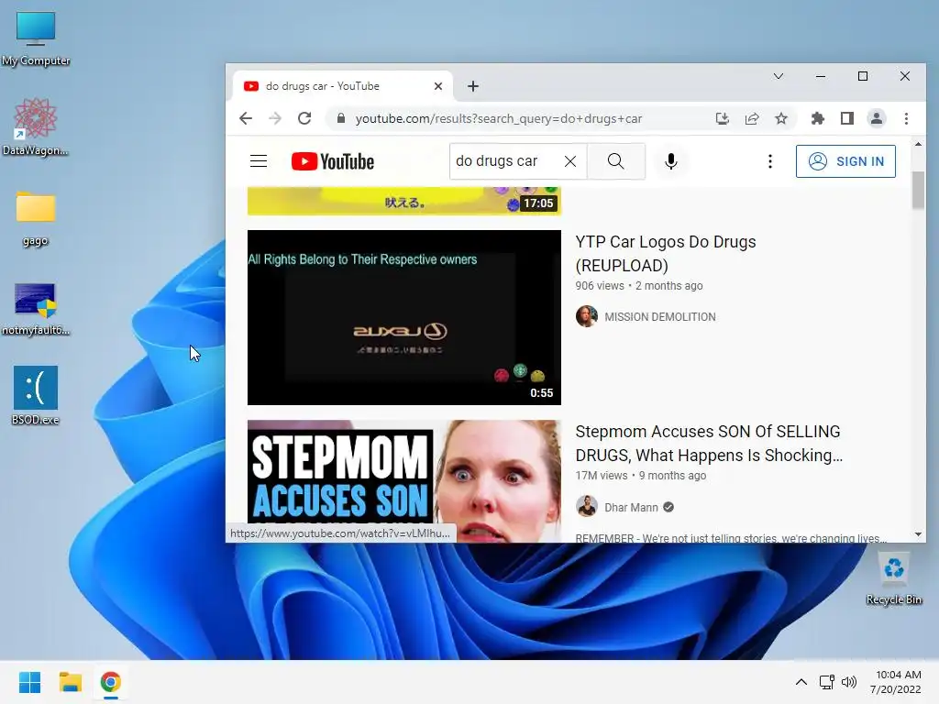
Task: Show hidden tray icons chevron
Action: coord(801,682)
